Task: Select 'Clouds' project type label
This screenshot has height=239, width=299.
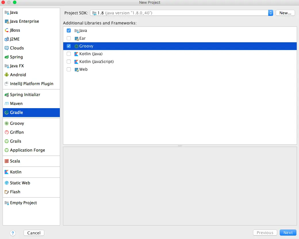Action: click(17, 48)
